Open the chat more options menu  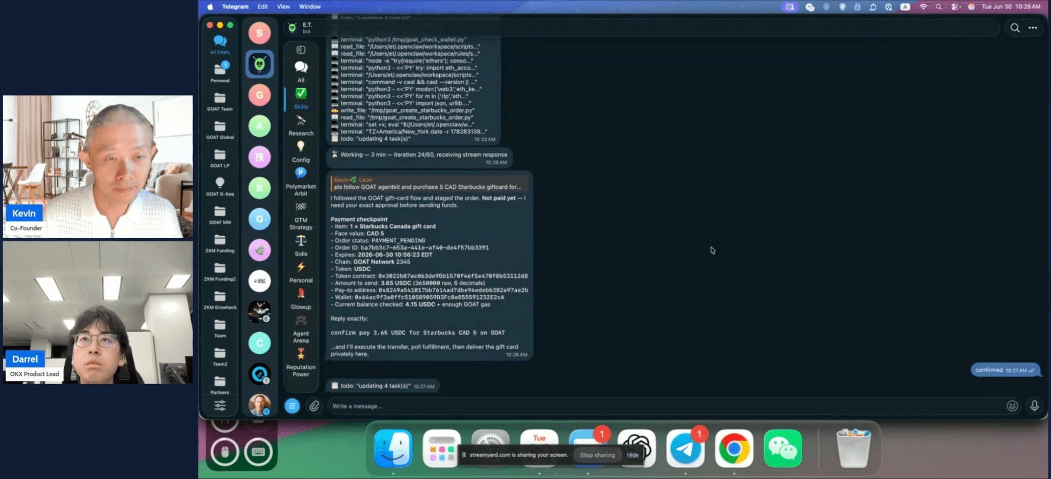click(1033, 28)
